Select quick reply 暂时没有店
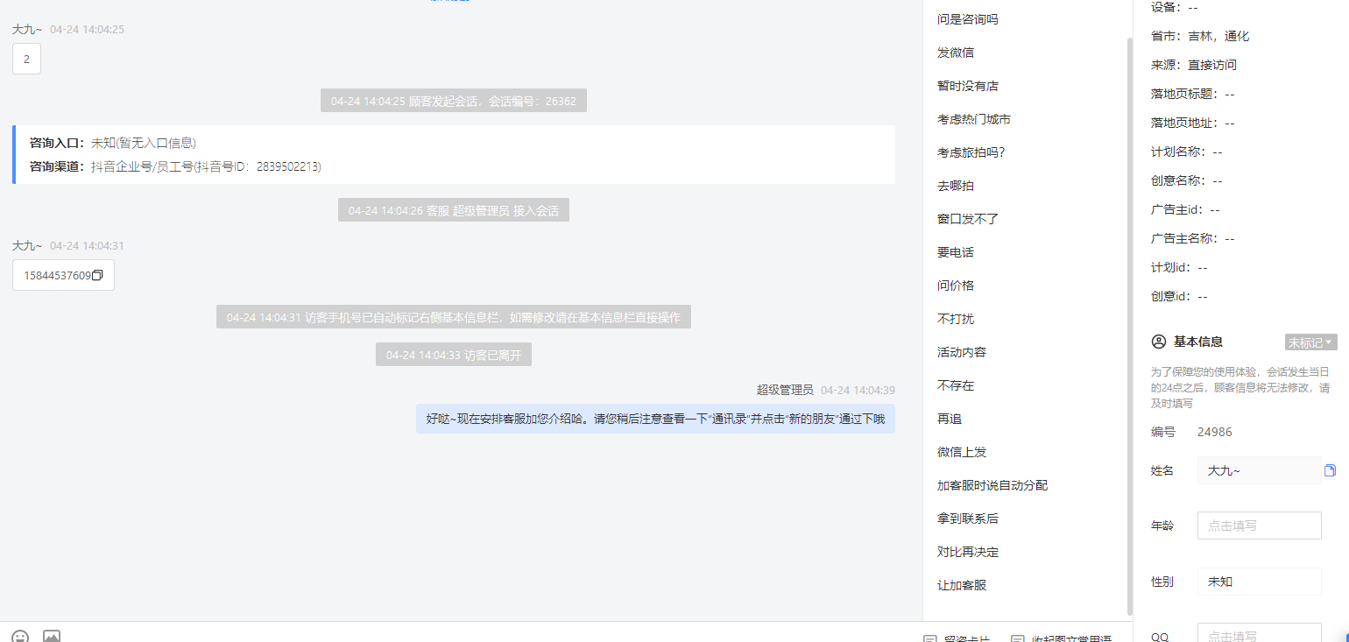Image resolution: width=1349 pixels, height=642 pixels. 967,86
